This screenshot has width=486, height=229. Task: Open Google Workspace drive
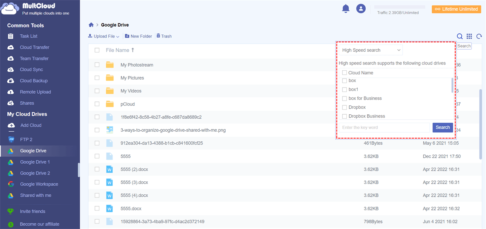(x=39, y=184)
